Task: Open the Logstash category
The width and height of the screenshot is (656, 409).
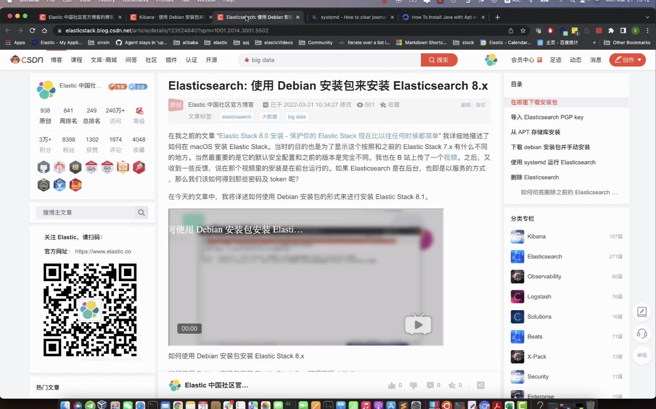Action: (539, 296)
